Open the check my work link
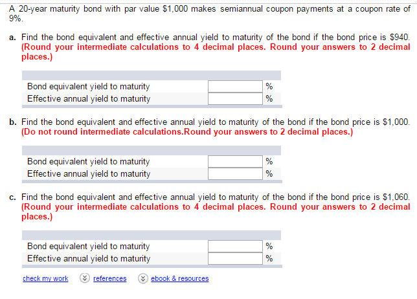The height and width of the screenshot is (299, 417). click(45, 278)
